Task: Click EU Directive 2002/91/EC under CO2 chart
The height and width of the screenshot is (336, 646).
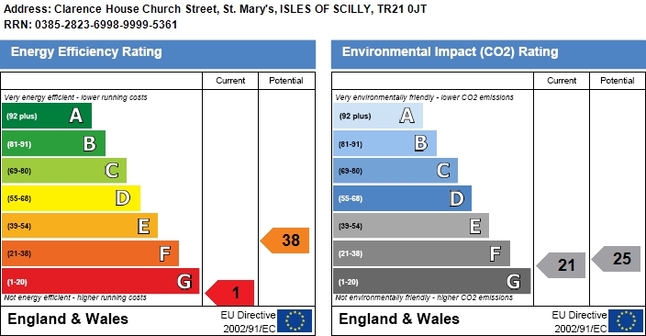Action: pos(580,322)
